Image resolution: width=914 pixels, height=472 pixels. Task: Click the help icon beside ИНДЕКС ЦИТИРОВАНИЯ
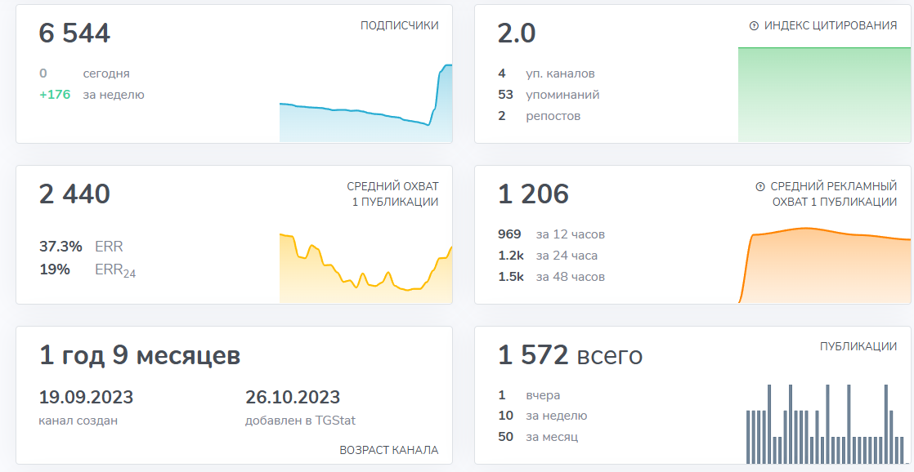754,25
